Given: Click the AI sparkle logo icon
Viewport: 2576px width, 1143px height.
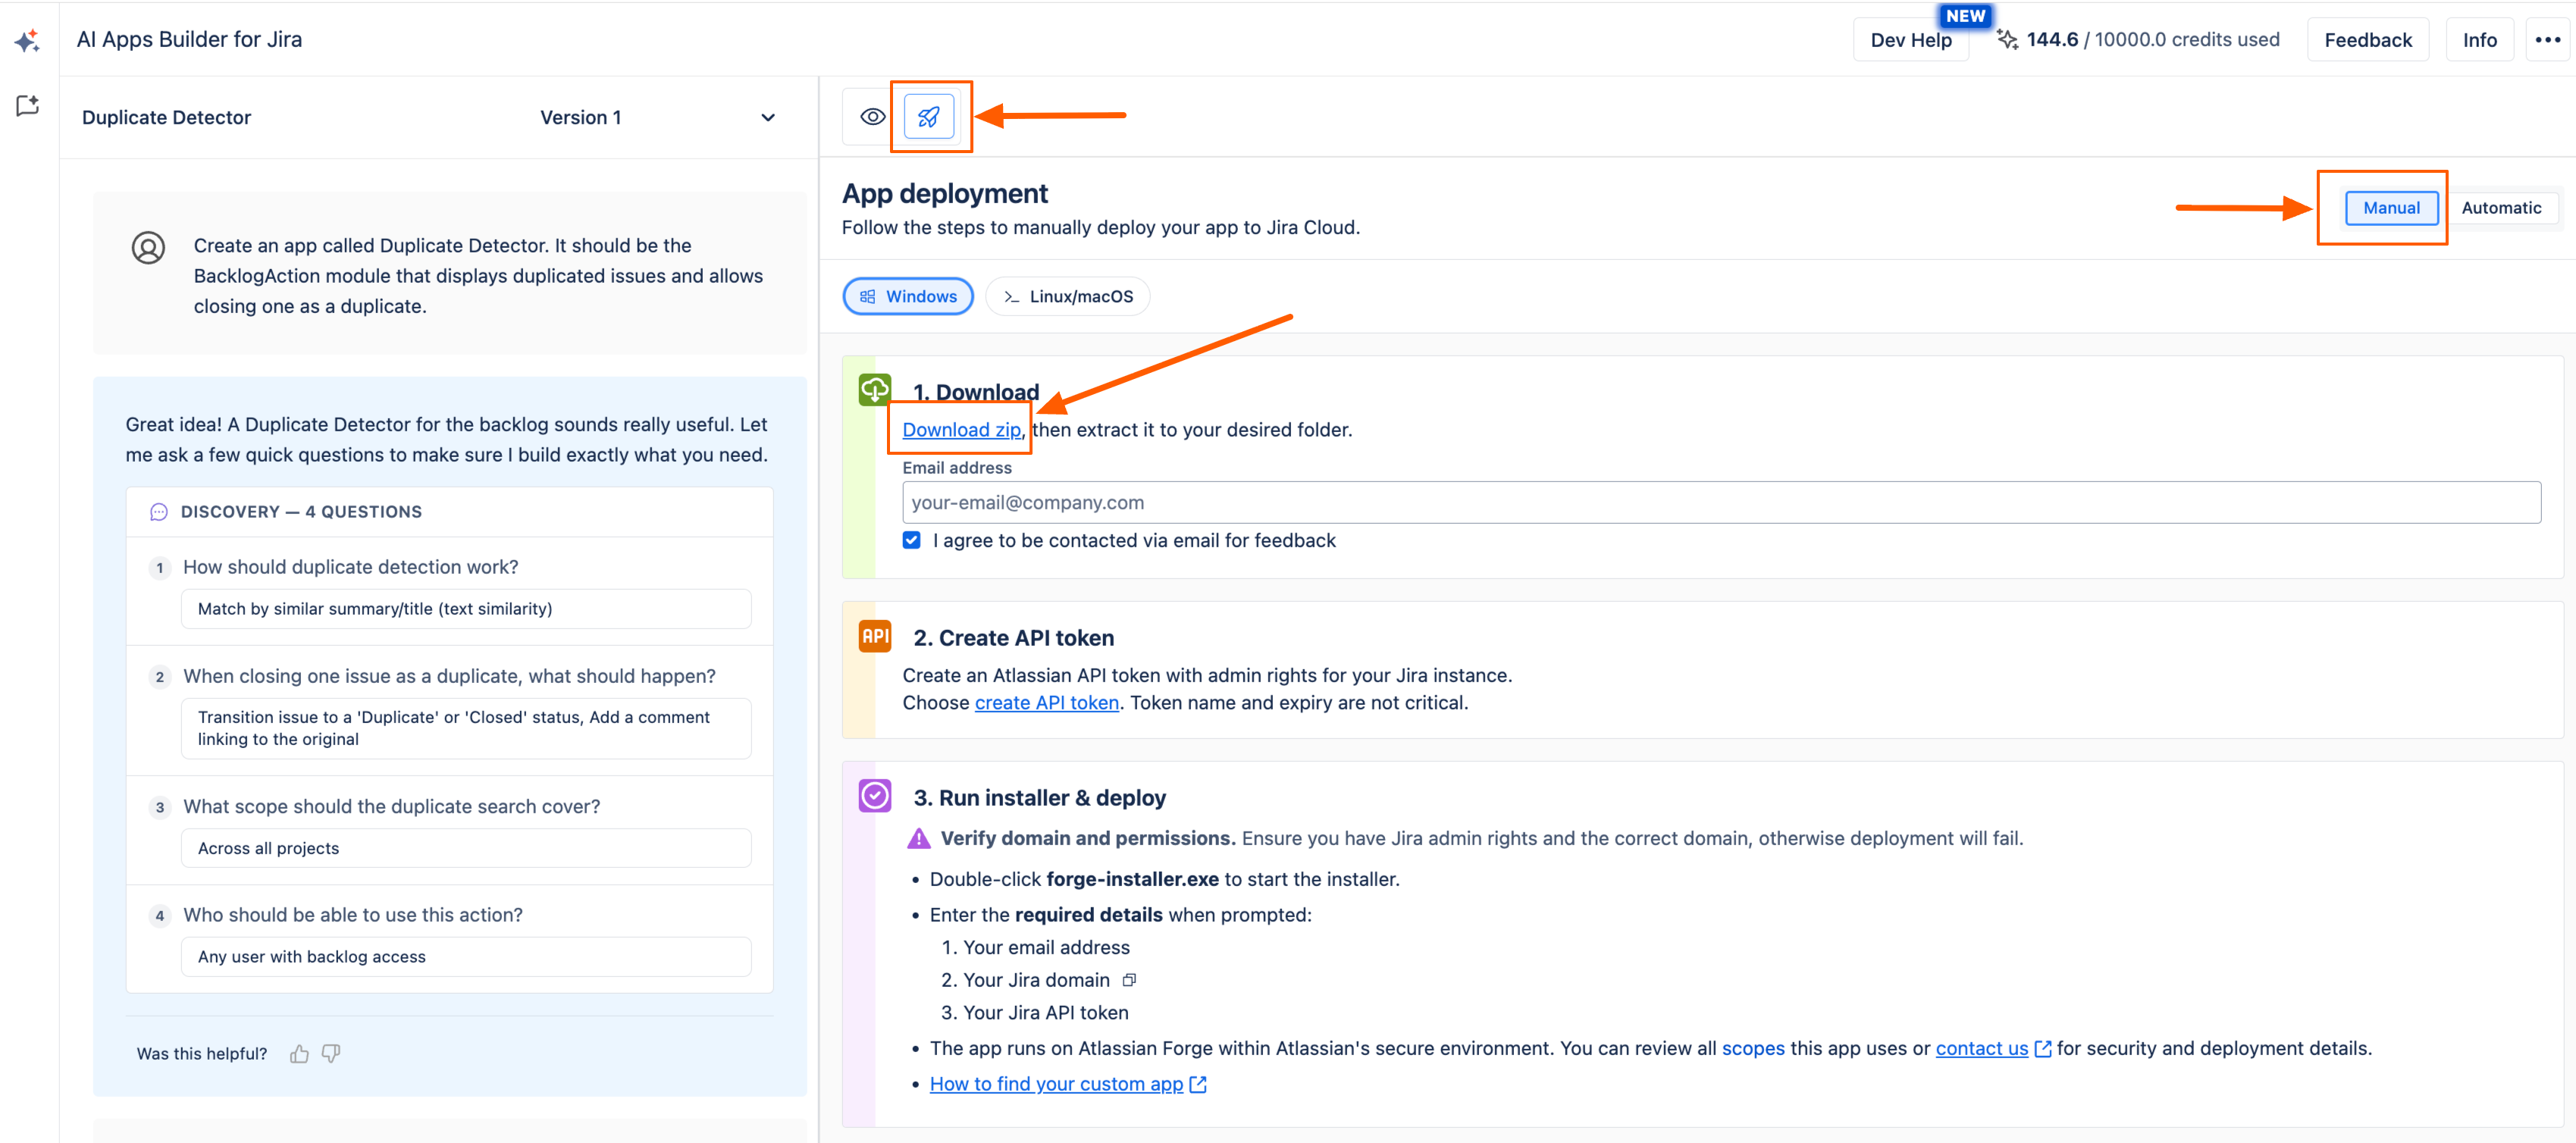Looking at the screenshot, I should tap(27, 40).
